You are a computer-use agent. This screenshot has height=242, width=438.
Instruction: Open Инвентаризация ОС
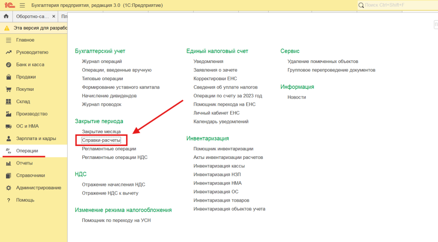click(216, 192)
